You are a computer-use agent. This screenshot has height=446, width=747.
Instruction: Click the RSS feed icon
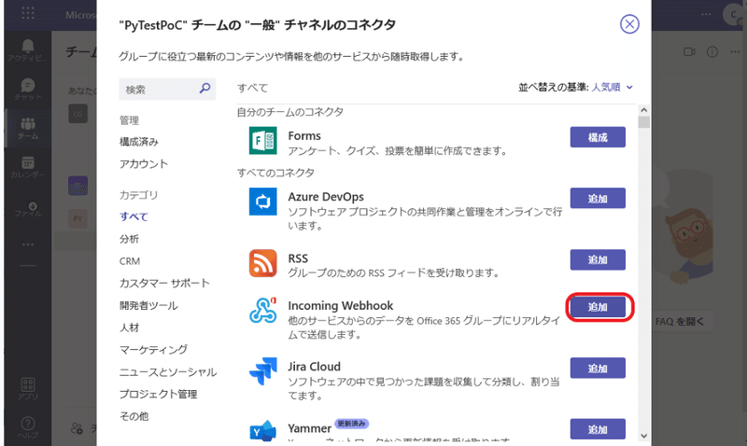[x=263, y=263]
